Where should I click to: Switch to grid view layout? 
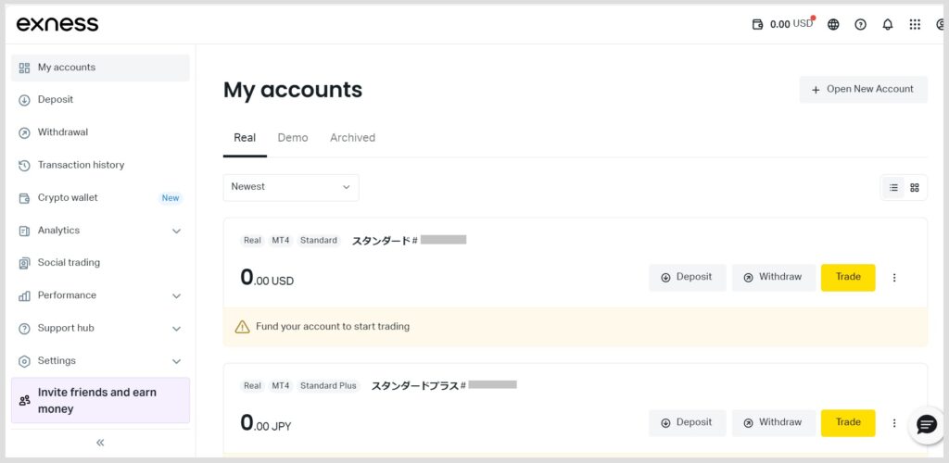click(915, 188)
